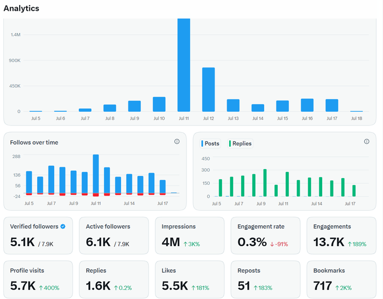Screen dimensions: 383x299
Task: Select the Reposts metric card
Action: (x=265, y=279)
